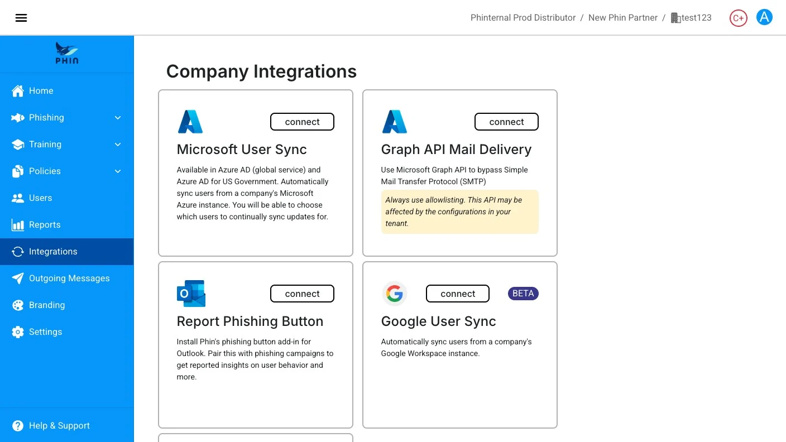Connect Report Phishing Button integration

coord(302,294)
